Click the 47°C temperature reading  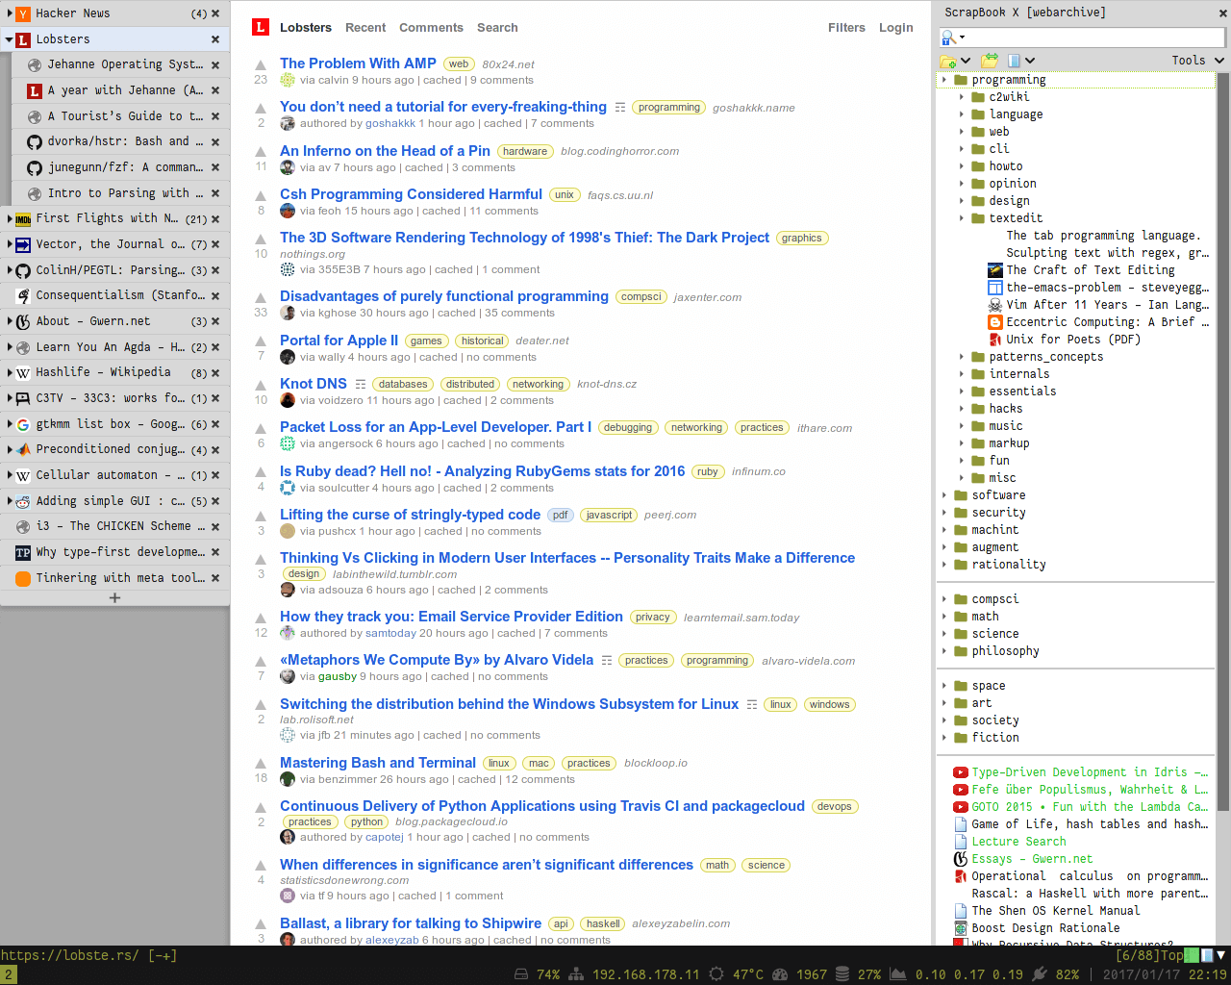coord(747,974)
